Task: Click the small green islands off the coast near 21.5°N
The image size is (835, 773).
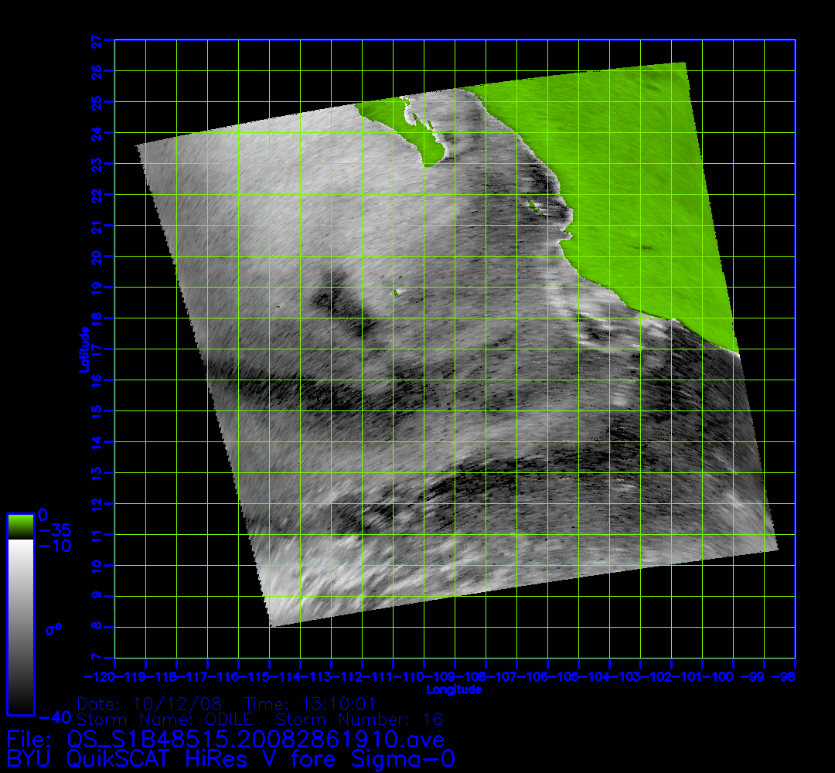Action: click(x=532, y=205)
